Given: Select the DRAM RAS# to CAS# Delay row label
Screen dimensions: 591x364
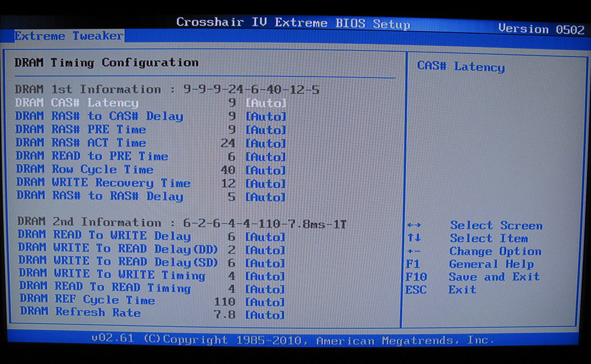Looking at the screenshot, I should coord(99,116).
